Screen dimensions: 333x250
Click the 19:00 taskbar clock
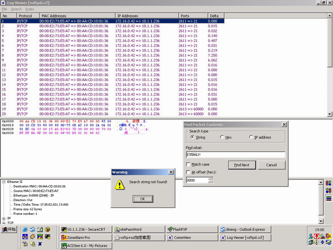(x=319, y=230)
